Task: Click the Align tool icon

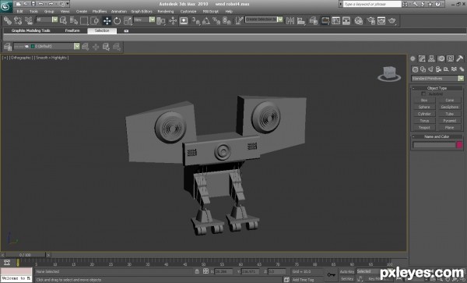Action: click(x=301, y=20)
